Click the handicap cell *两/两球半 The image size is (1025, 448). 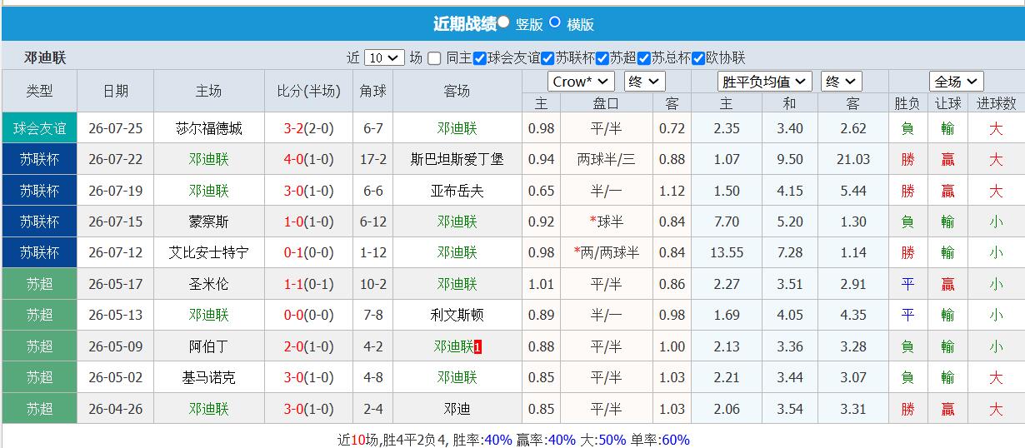[606, 252]
